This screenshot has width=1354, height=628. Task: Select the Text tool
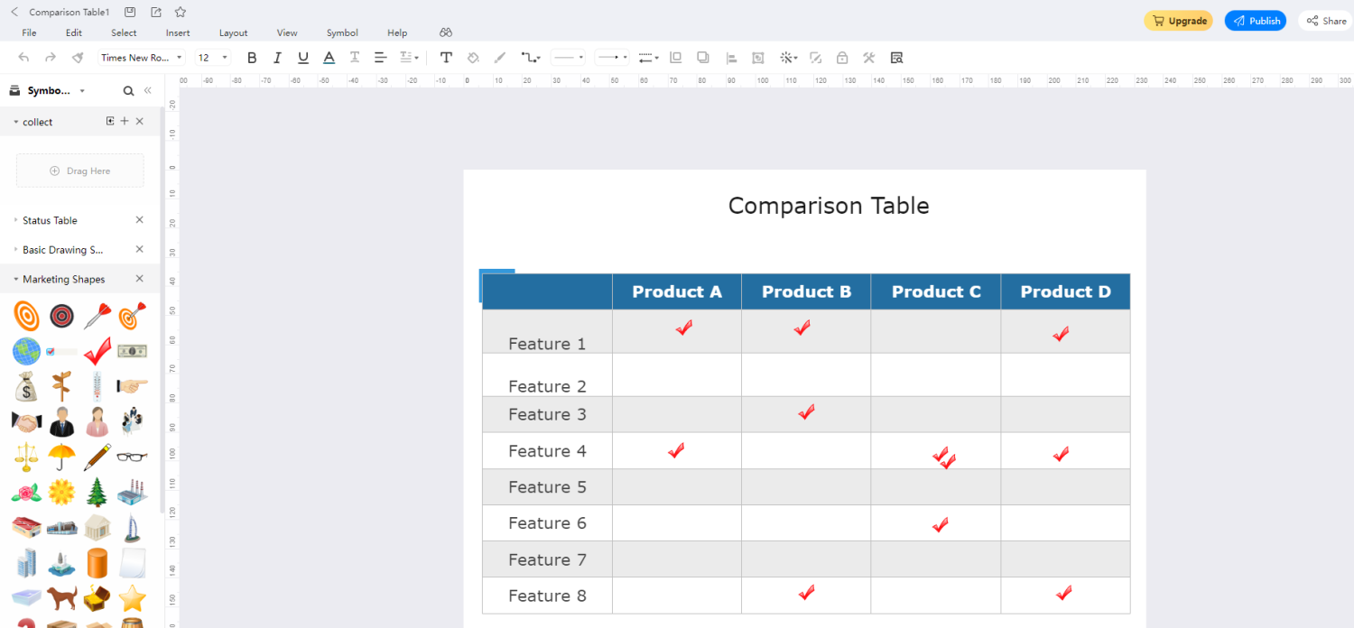click(446, 58)
